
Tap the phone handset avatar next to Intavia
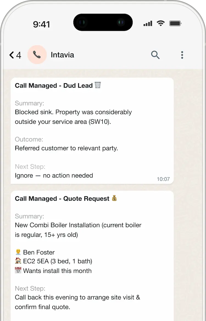coord(37,55)
